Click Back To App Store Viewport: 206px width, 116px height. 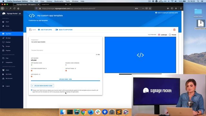point(64,30)
